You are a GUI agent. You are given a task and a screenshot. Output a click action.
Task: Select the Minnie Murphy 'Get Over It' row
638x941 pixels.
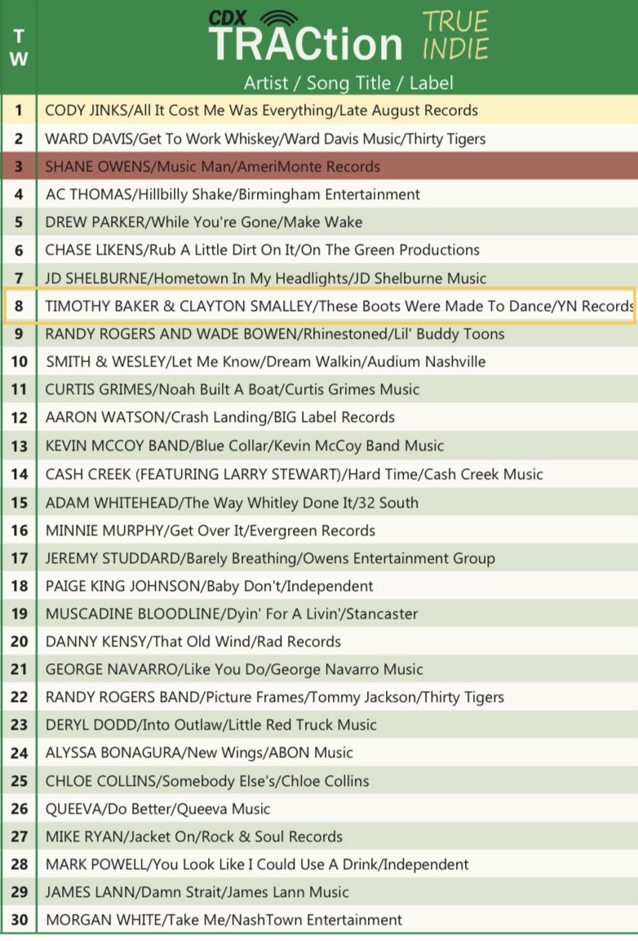click(x=319, y=530)
